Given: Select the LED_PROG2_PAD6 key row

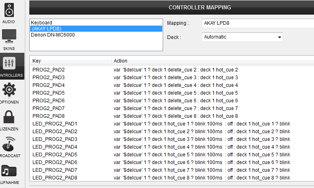Looking at the screenshot, I should (172, 162).
